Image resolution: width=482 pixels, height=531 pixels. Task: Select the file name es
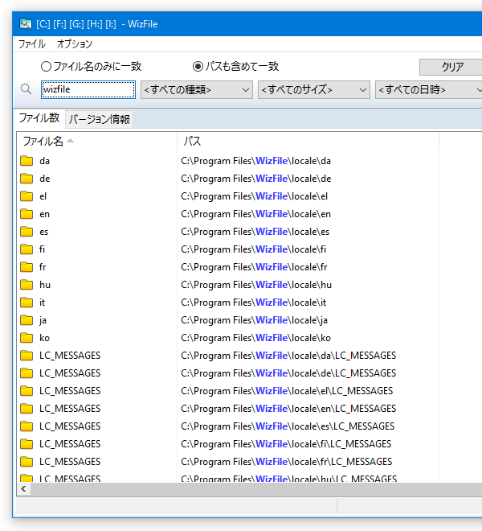coord(43,232)
